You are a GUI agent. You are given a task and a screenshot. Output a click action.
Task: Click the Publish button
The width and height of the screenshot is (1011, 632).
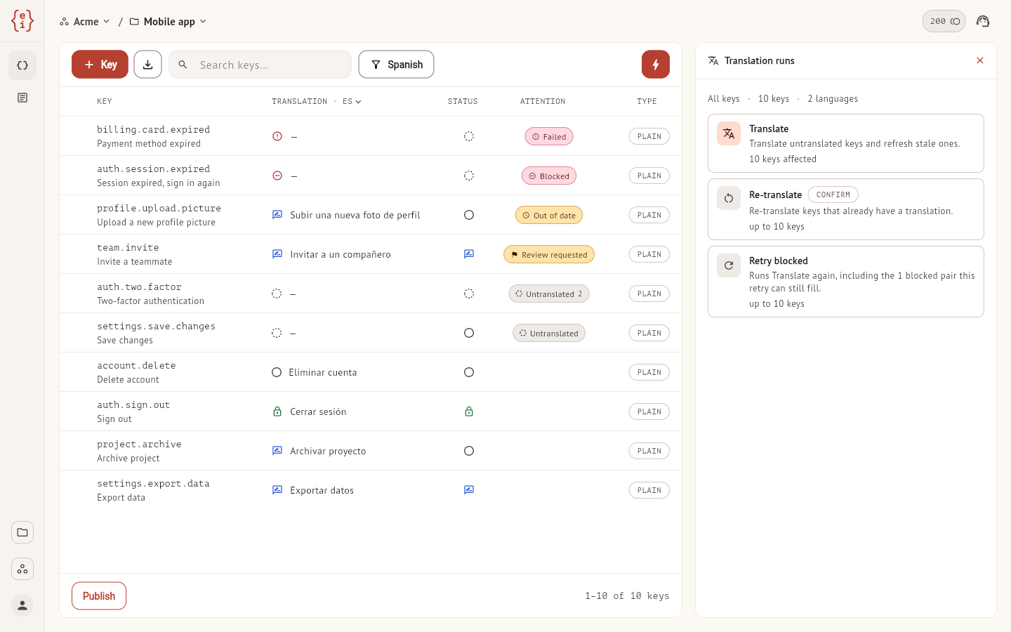(99, 596)
